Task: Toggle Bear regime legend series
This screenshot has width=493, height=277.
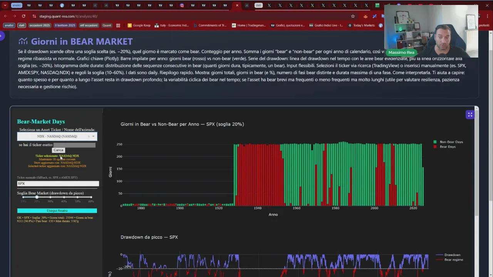Action: 449,260
